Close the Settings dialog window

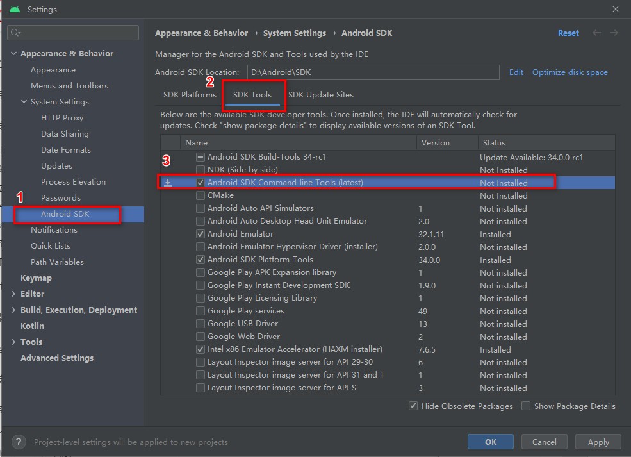click(616, 10)
